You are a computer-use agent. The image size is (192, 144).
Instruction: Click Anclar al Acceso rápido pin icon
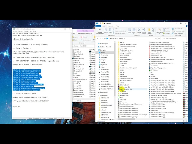100,31
